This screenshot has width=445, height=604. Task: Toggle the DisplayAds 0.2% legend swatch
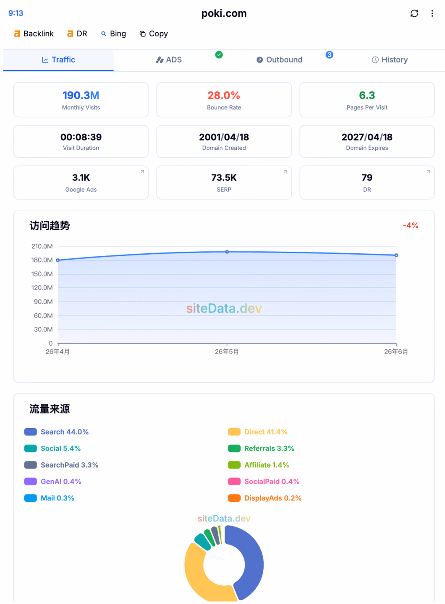[234, 498]
